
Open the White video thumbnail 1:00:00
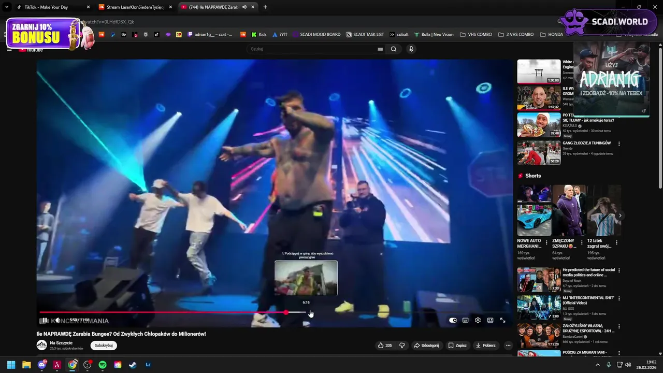(x=539, y=71)
